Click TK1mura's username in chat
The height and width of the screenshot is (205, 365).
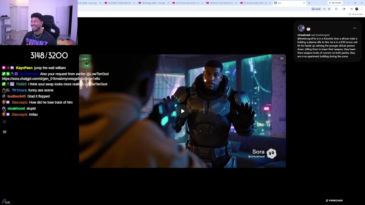click(19, 90)
